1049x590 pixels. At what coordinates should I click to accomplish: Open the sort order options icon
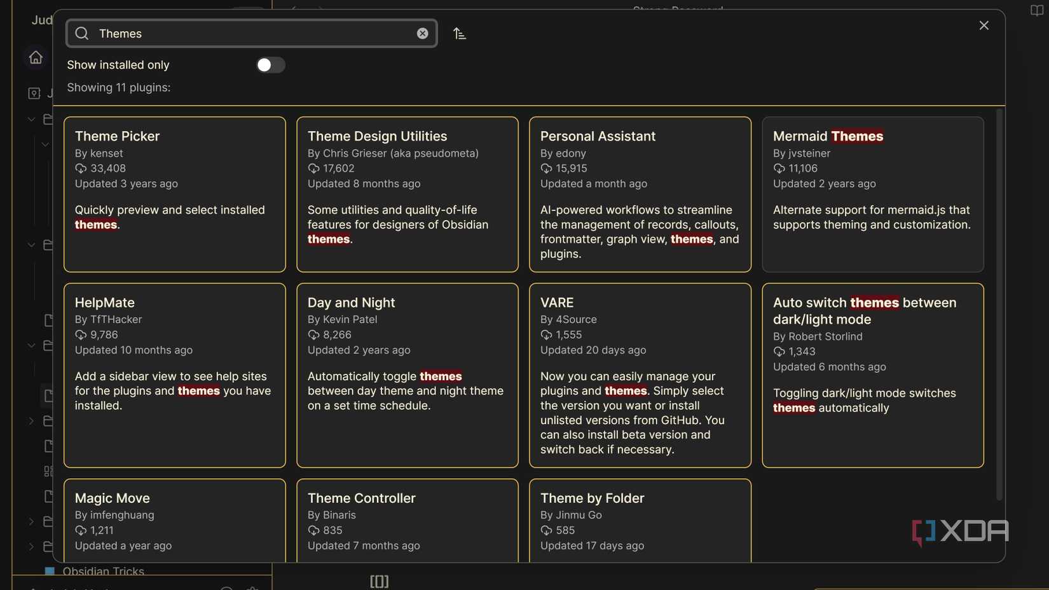pos(460,33)
